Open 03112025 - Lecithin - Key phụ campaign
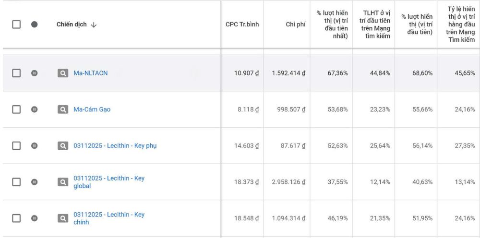The height and width of the screenshot is (240, 480). coord(115,146)
